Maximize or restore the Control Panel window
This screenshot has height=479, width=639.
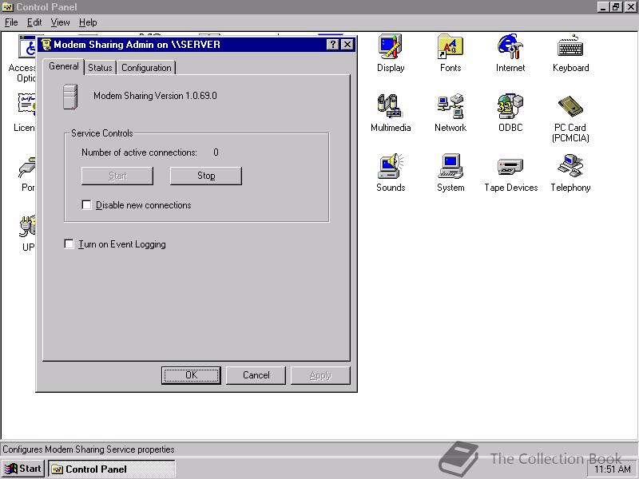[x=616, y=7]
